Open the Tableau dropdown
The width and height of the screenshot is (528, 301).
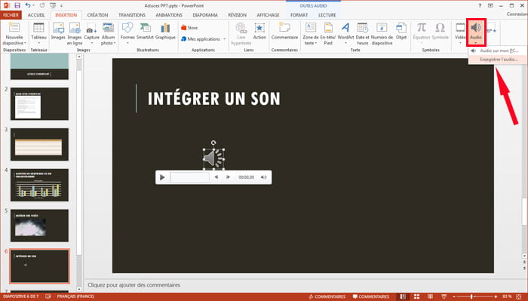coord(38,34)
